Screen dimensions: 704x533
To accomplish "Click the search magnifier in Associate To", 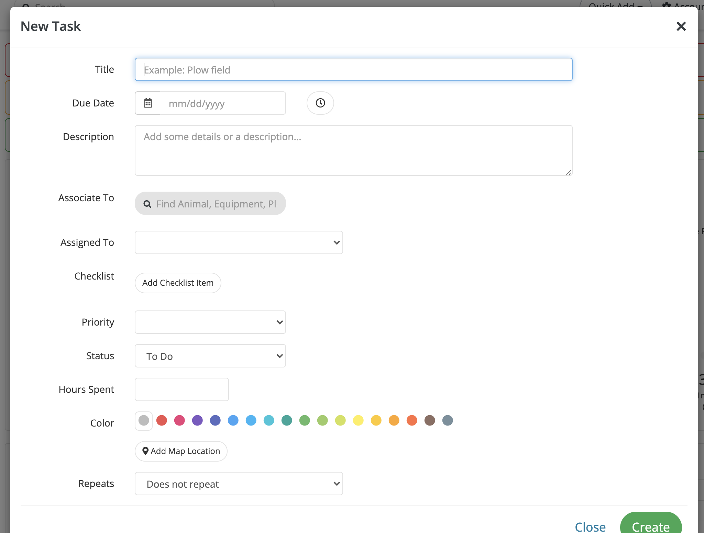I will [x=147, y=204].
